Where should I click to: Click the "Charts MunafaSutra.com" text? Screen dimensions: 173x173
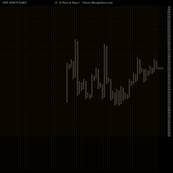[98, 3]
